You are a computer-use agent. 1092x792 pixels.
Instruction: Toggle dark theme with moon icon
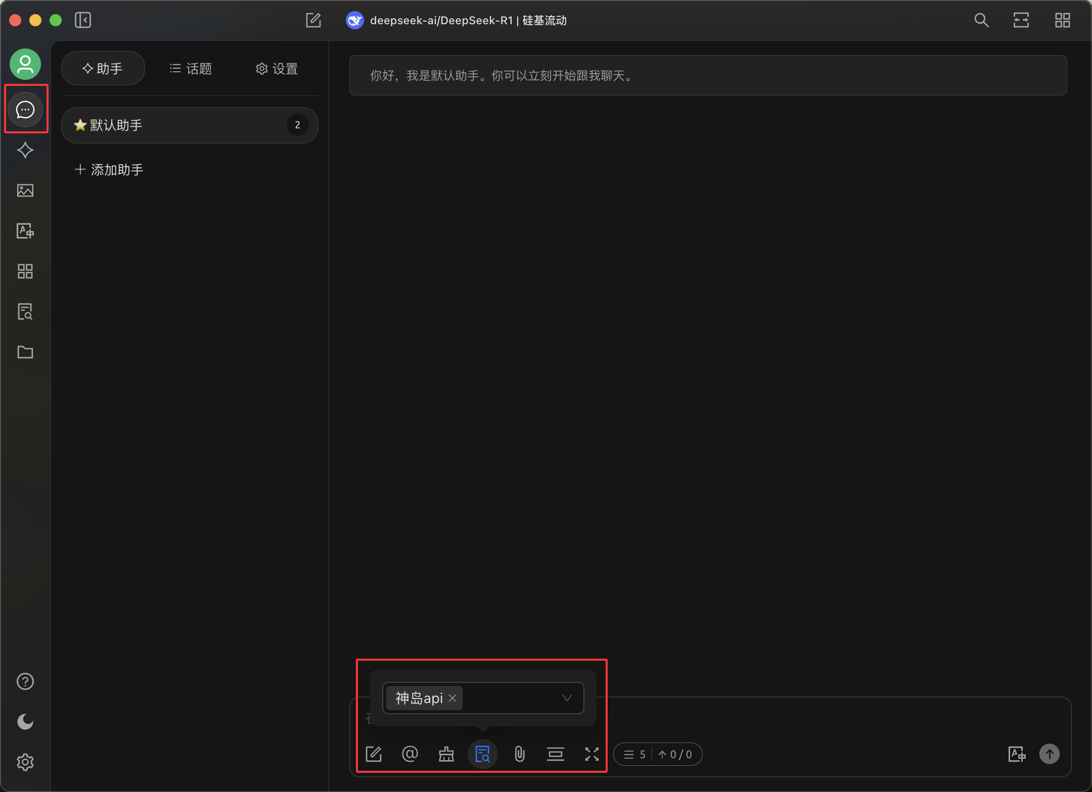(25, 722)
